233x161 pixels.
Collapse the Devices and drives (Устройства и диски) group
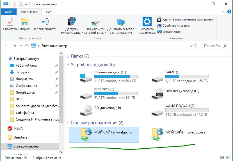pyautogui.click(x=68, y=65)
